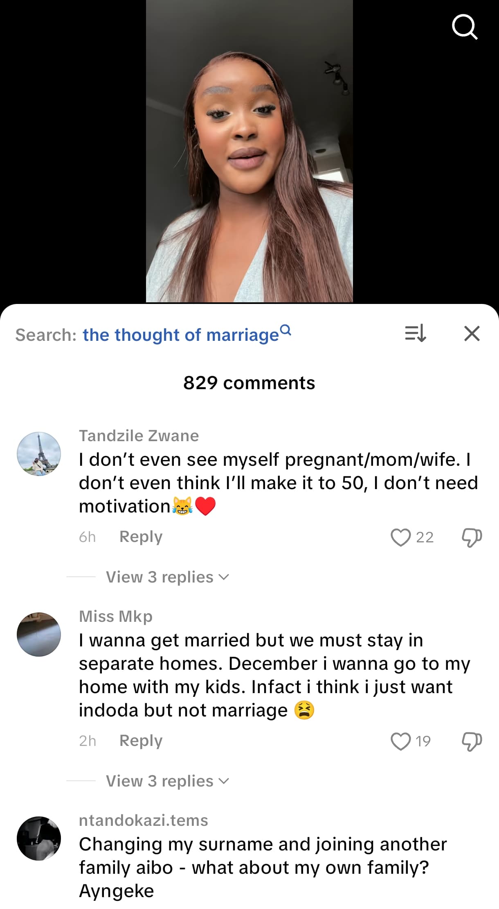Like Tandzile Zwane's comment

[x=400, y=537]
